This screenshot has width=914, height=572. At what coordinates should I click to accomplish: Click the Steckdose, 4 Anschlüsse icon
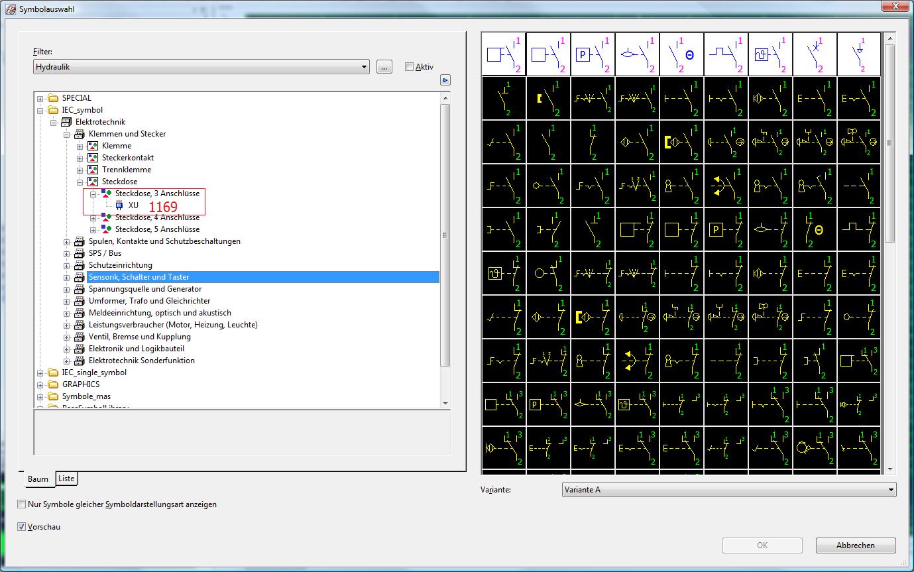pos(106,217)
